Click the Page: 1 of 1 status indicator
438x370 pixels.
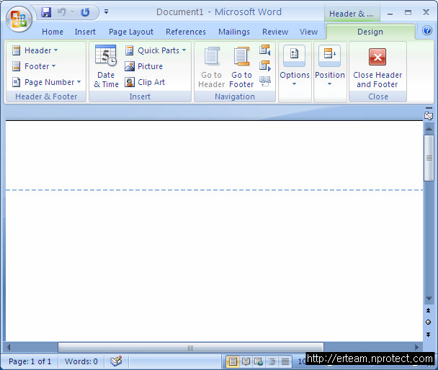30,361
